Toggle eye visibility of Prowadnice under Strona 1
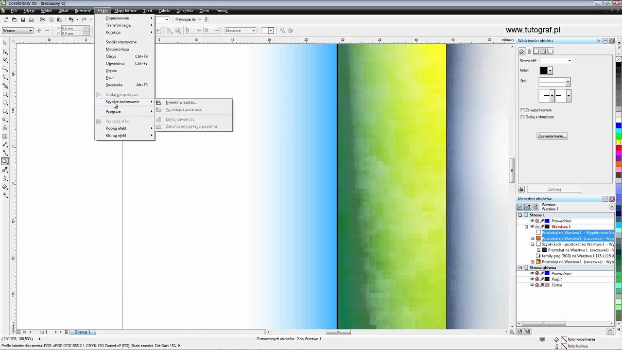The width and height of the screenshot is (622, 350). click(x=532, y=221)
